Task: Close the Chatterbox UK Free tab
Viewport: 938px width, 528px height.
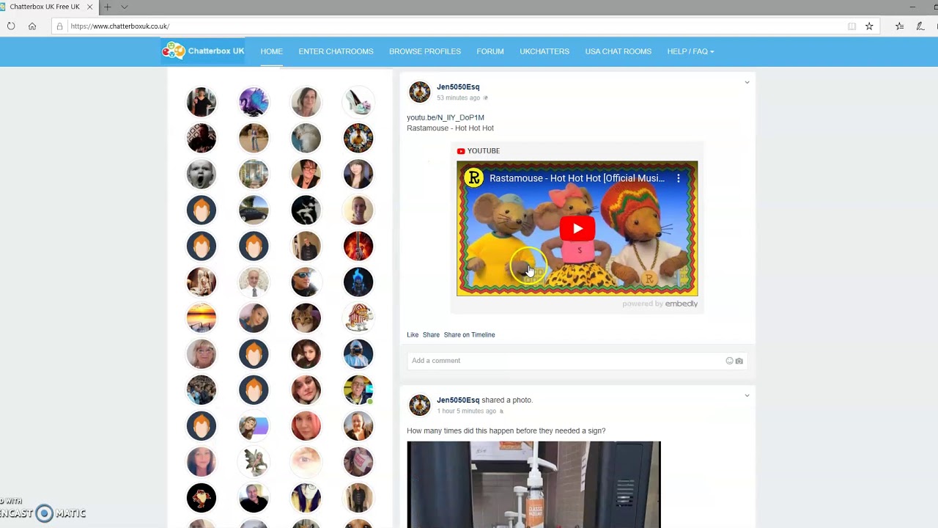Action: (89, 7)
